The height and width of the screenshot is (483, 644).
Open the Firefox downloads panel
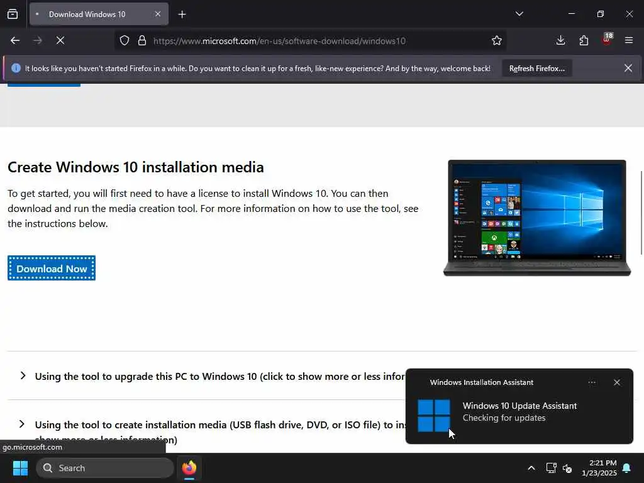(560, 40)
